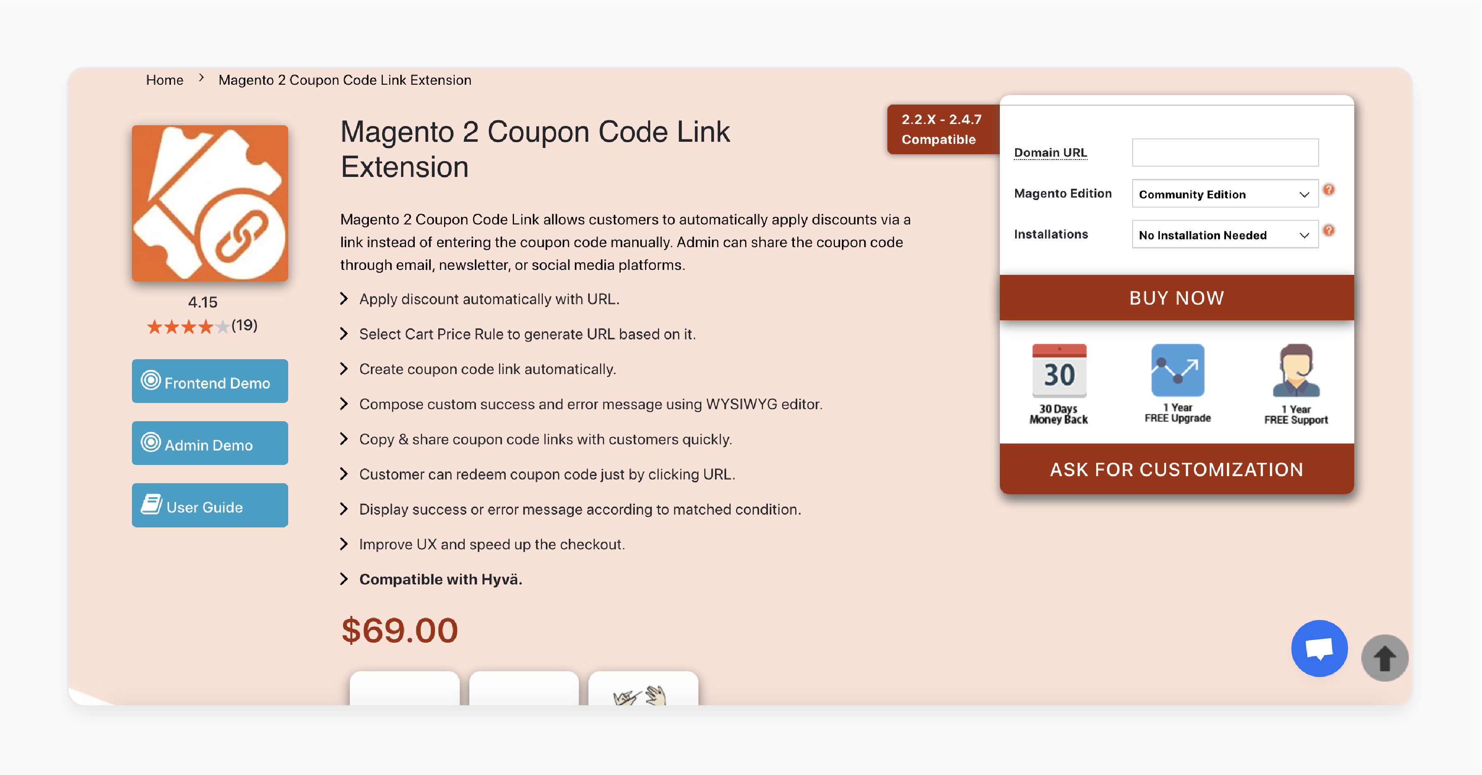Click the Home breadcrumb link
1482x775 pixels.
[x=164, y=79]
